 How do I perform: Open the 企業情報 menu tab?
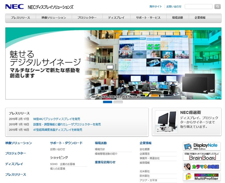tap(200, 18)
